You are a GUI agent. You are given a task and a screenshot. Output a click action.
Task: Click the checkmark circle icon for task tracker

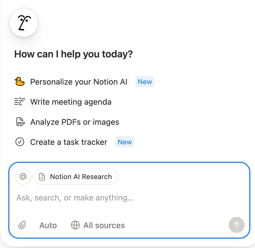(x=20, y=142)
